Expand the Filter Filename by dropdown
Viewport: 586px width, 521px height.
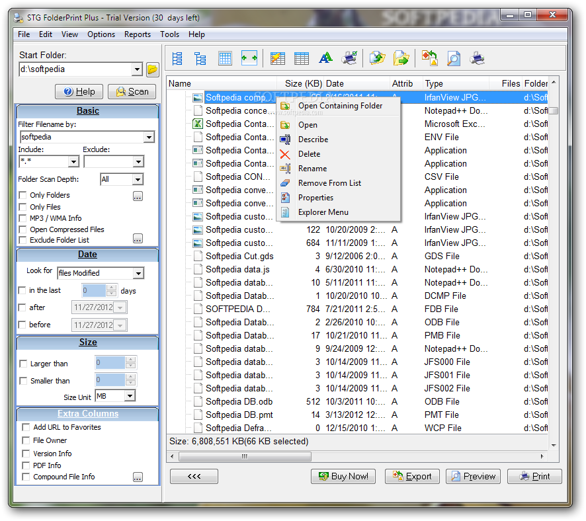149,138
